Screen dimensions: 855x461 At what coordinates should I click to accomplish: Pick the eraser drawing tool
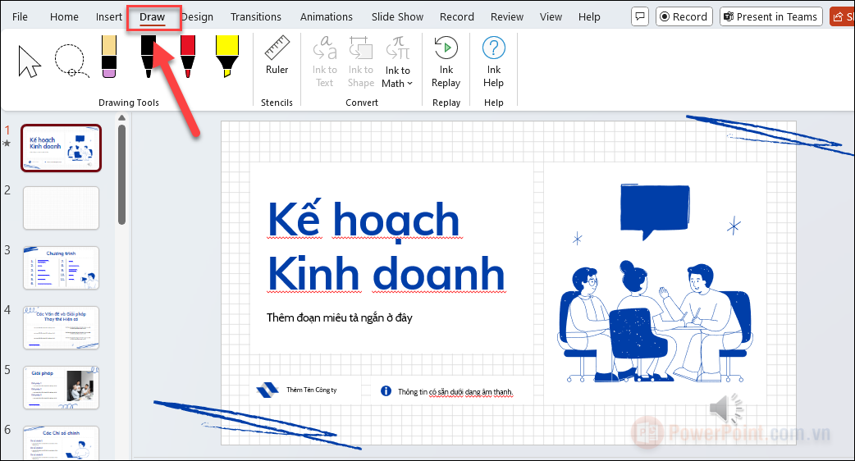109,57
